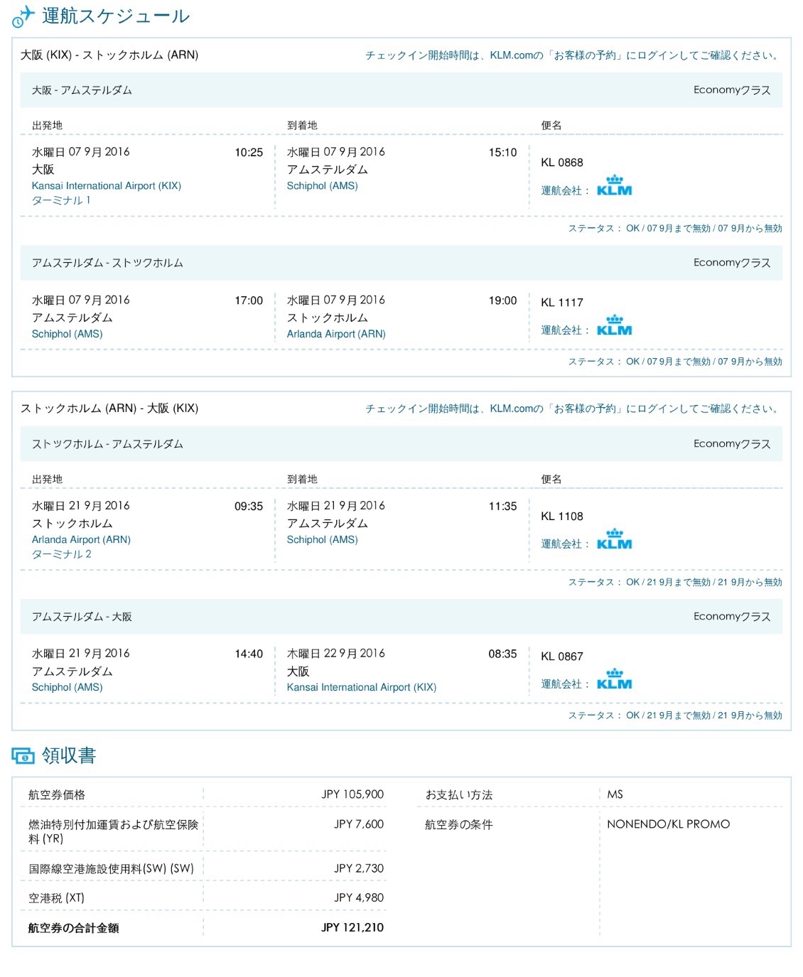Click the NONENDO/KL PROMO ticket condition text
Screen dimensions: 803x977
pos(669,824)
